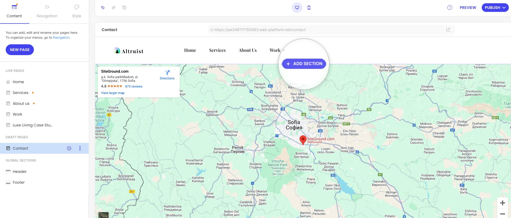Screen dimensions: 511x218
Task: Open the Header global section
Action: [x=20, y=172]
